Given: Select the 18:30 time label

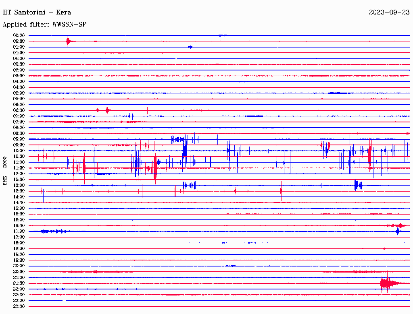Looking at the screenshot, I should (x=19, y=248).
